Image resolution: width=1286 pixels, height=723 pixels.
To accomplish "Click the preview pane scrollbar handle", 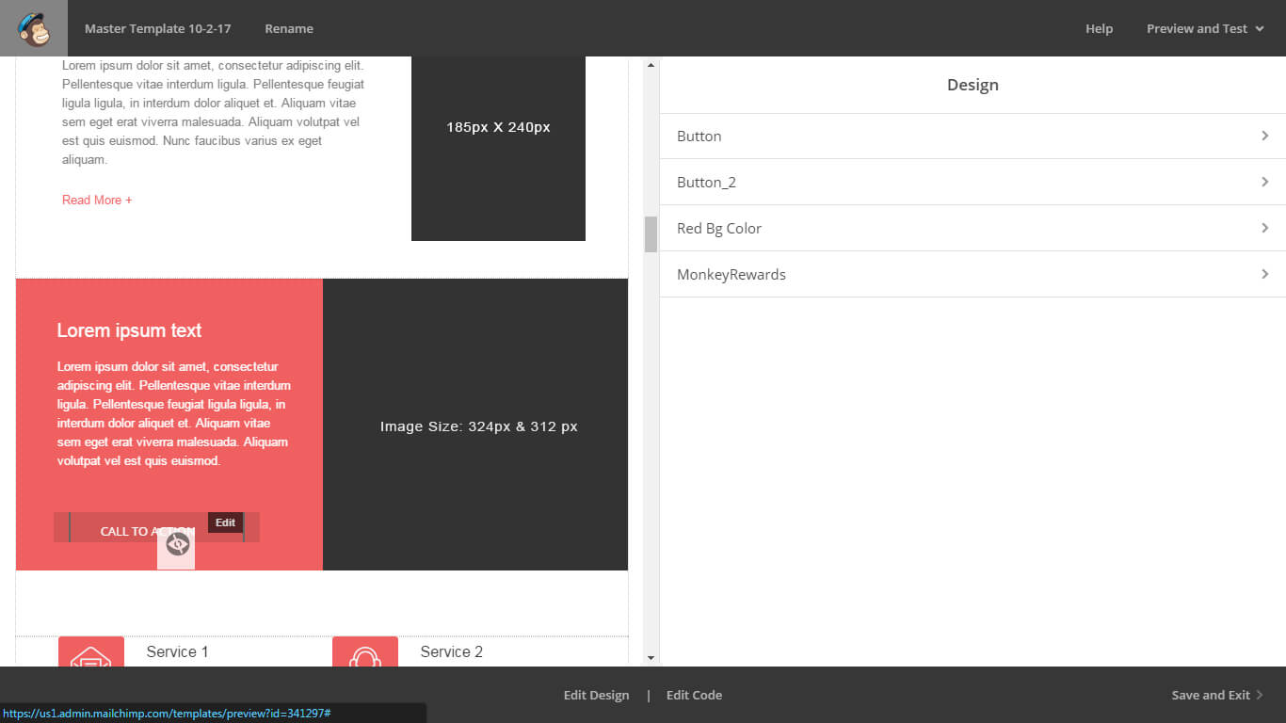I will tap(651, 233).
